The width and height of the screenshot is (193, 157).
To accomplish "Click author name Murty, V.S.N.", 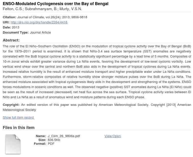I will pos(71,9).
